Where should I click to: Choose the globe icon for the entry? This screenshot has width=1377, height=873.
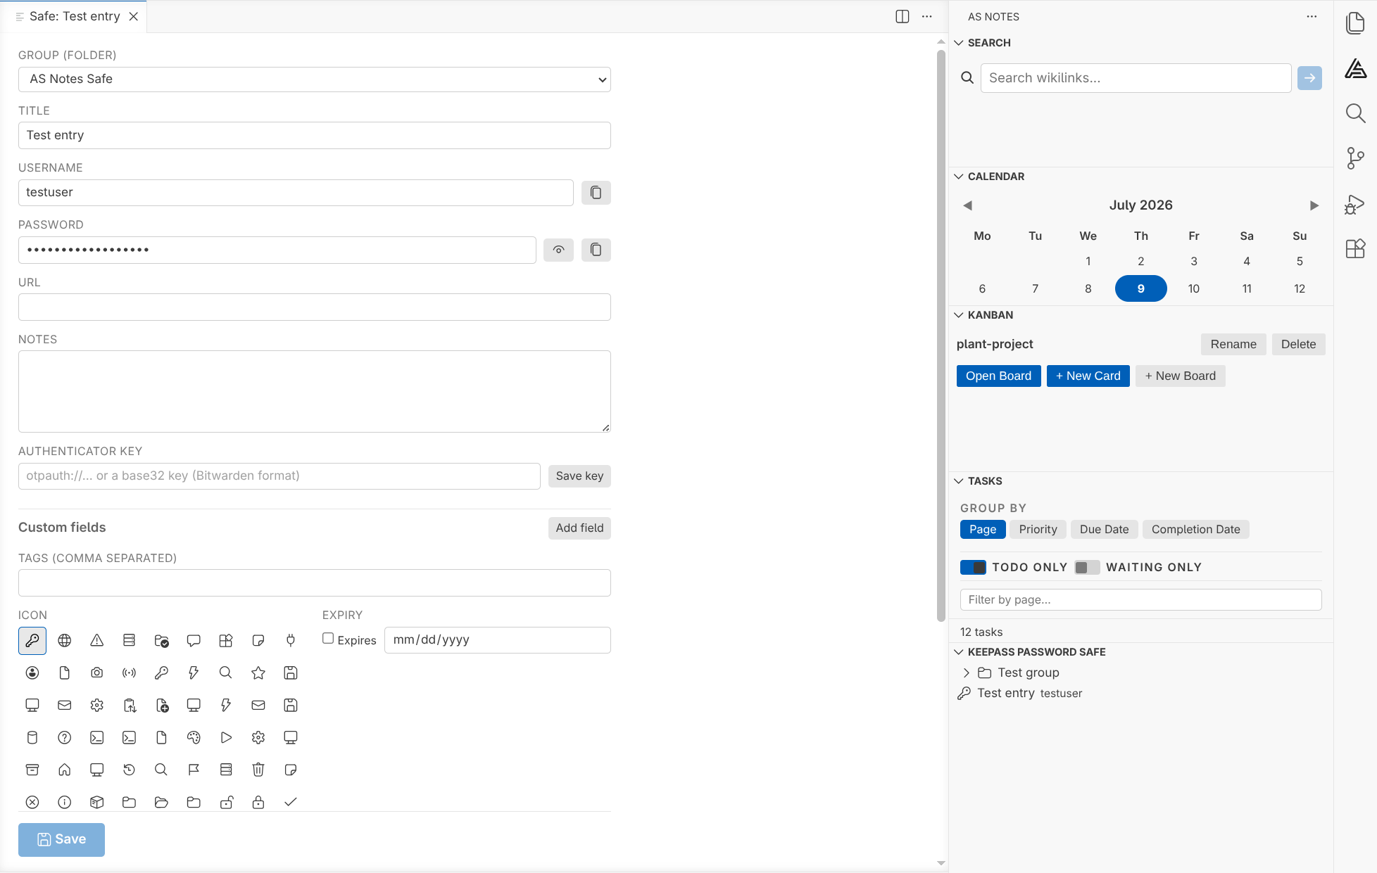coord(65,640)
